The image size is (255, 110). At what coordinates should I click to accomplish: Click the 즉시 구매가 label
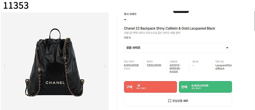(x=130, y=14)
